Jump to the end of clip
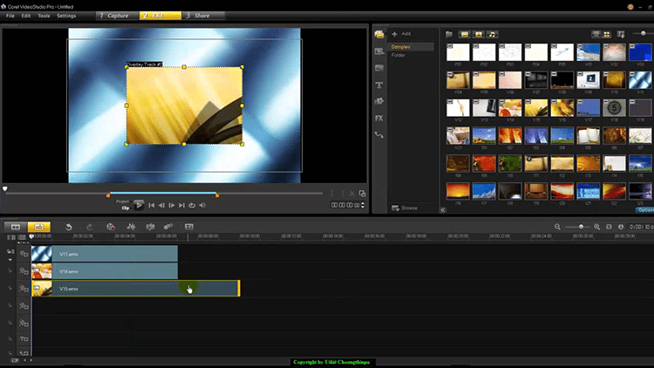Screen dimensions: 654x368 pyautogui.click(x=181, y=205)
